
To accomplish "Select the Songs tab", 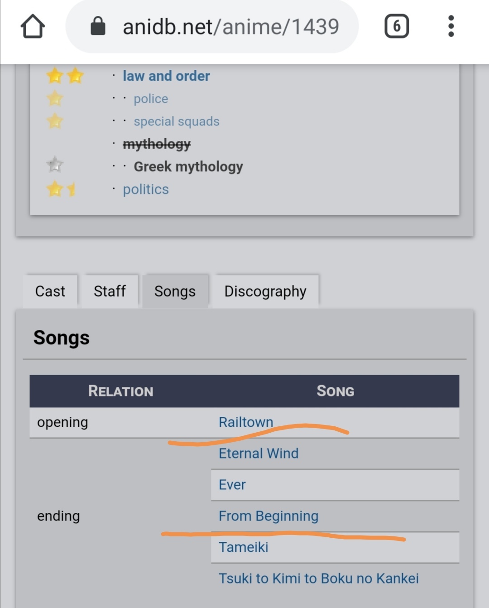I will pos(175,291).
